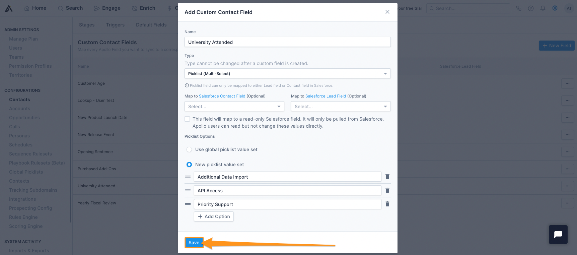
Task: Enable the read-only Salesforce field checkbox
Action: click(x=187, y=119)
